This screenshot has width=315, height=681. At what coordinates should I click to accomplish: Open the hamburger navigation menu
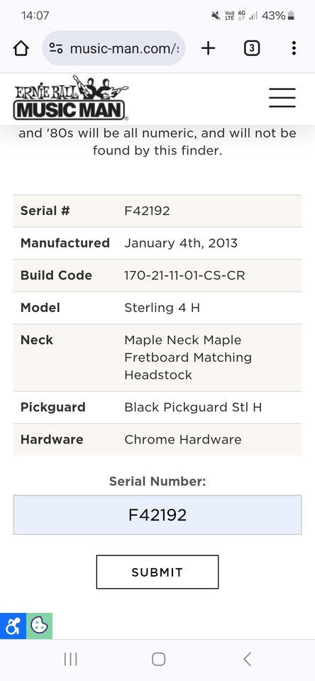coord(282,97)
